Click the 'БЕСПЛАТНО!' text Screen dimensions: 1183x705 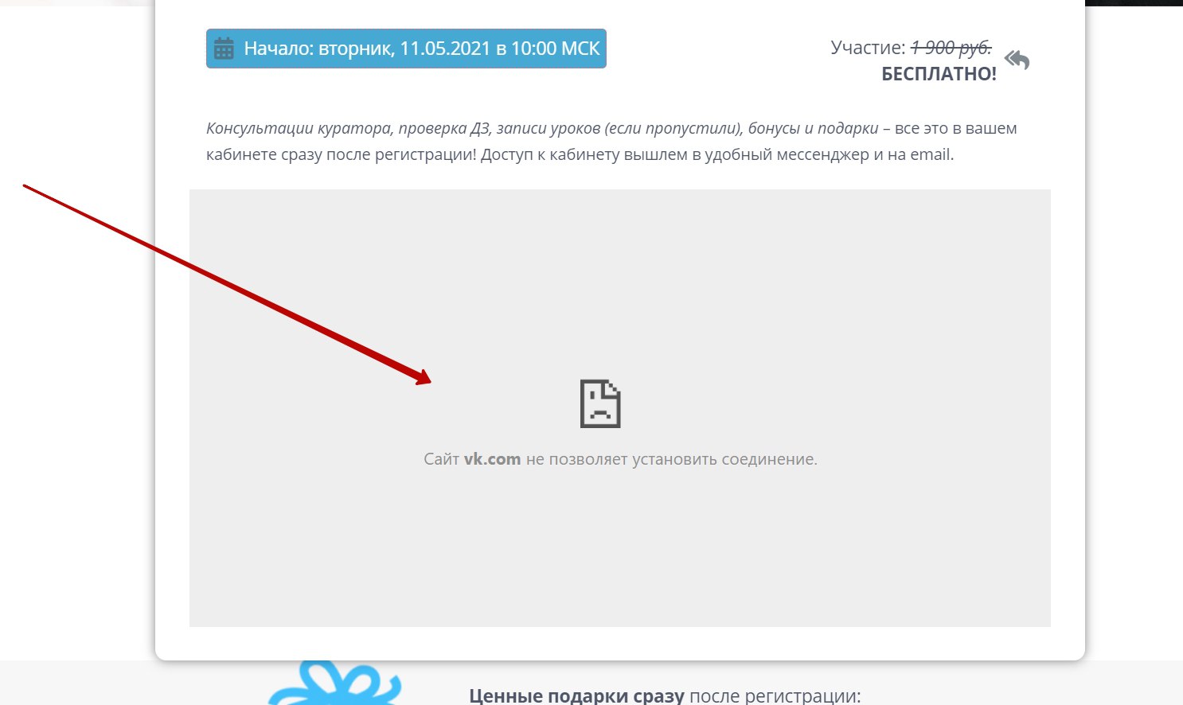939,74
